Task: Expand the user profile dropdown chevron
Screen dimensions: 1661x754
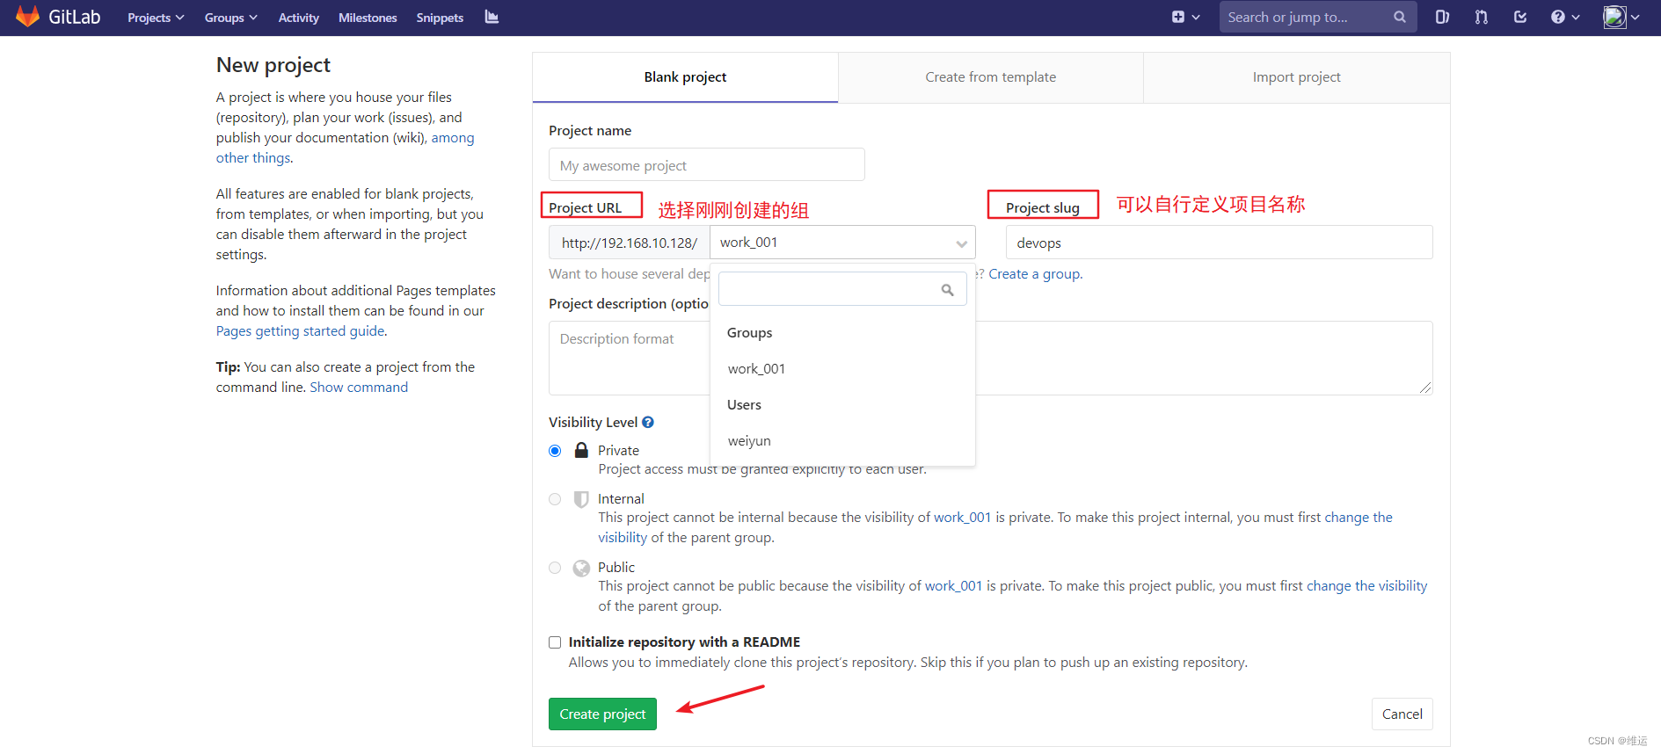Action: 1636,17
